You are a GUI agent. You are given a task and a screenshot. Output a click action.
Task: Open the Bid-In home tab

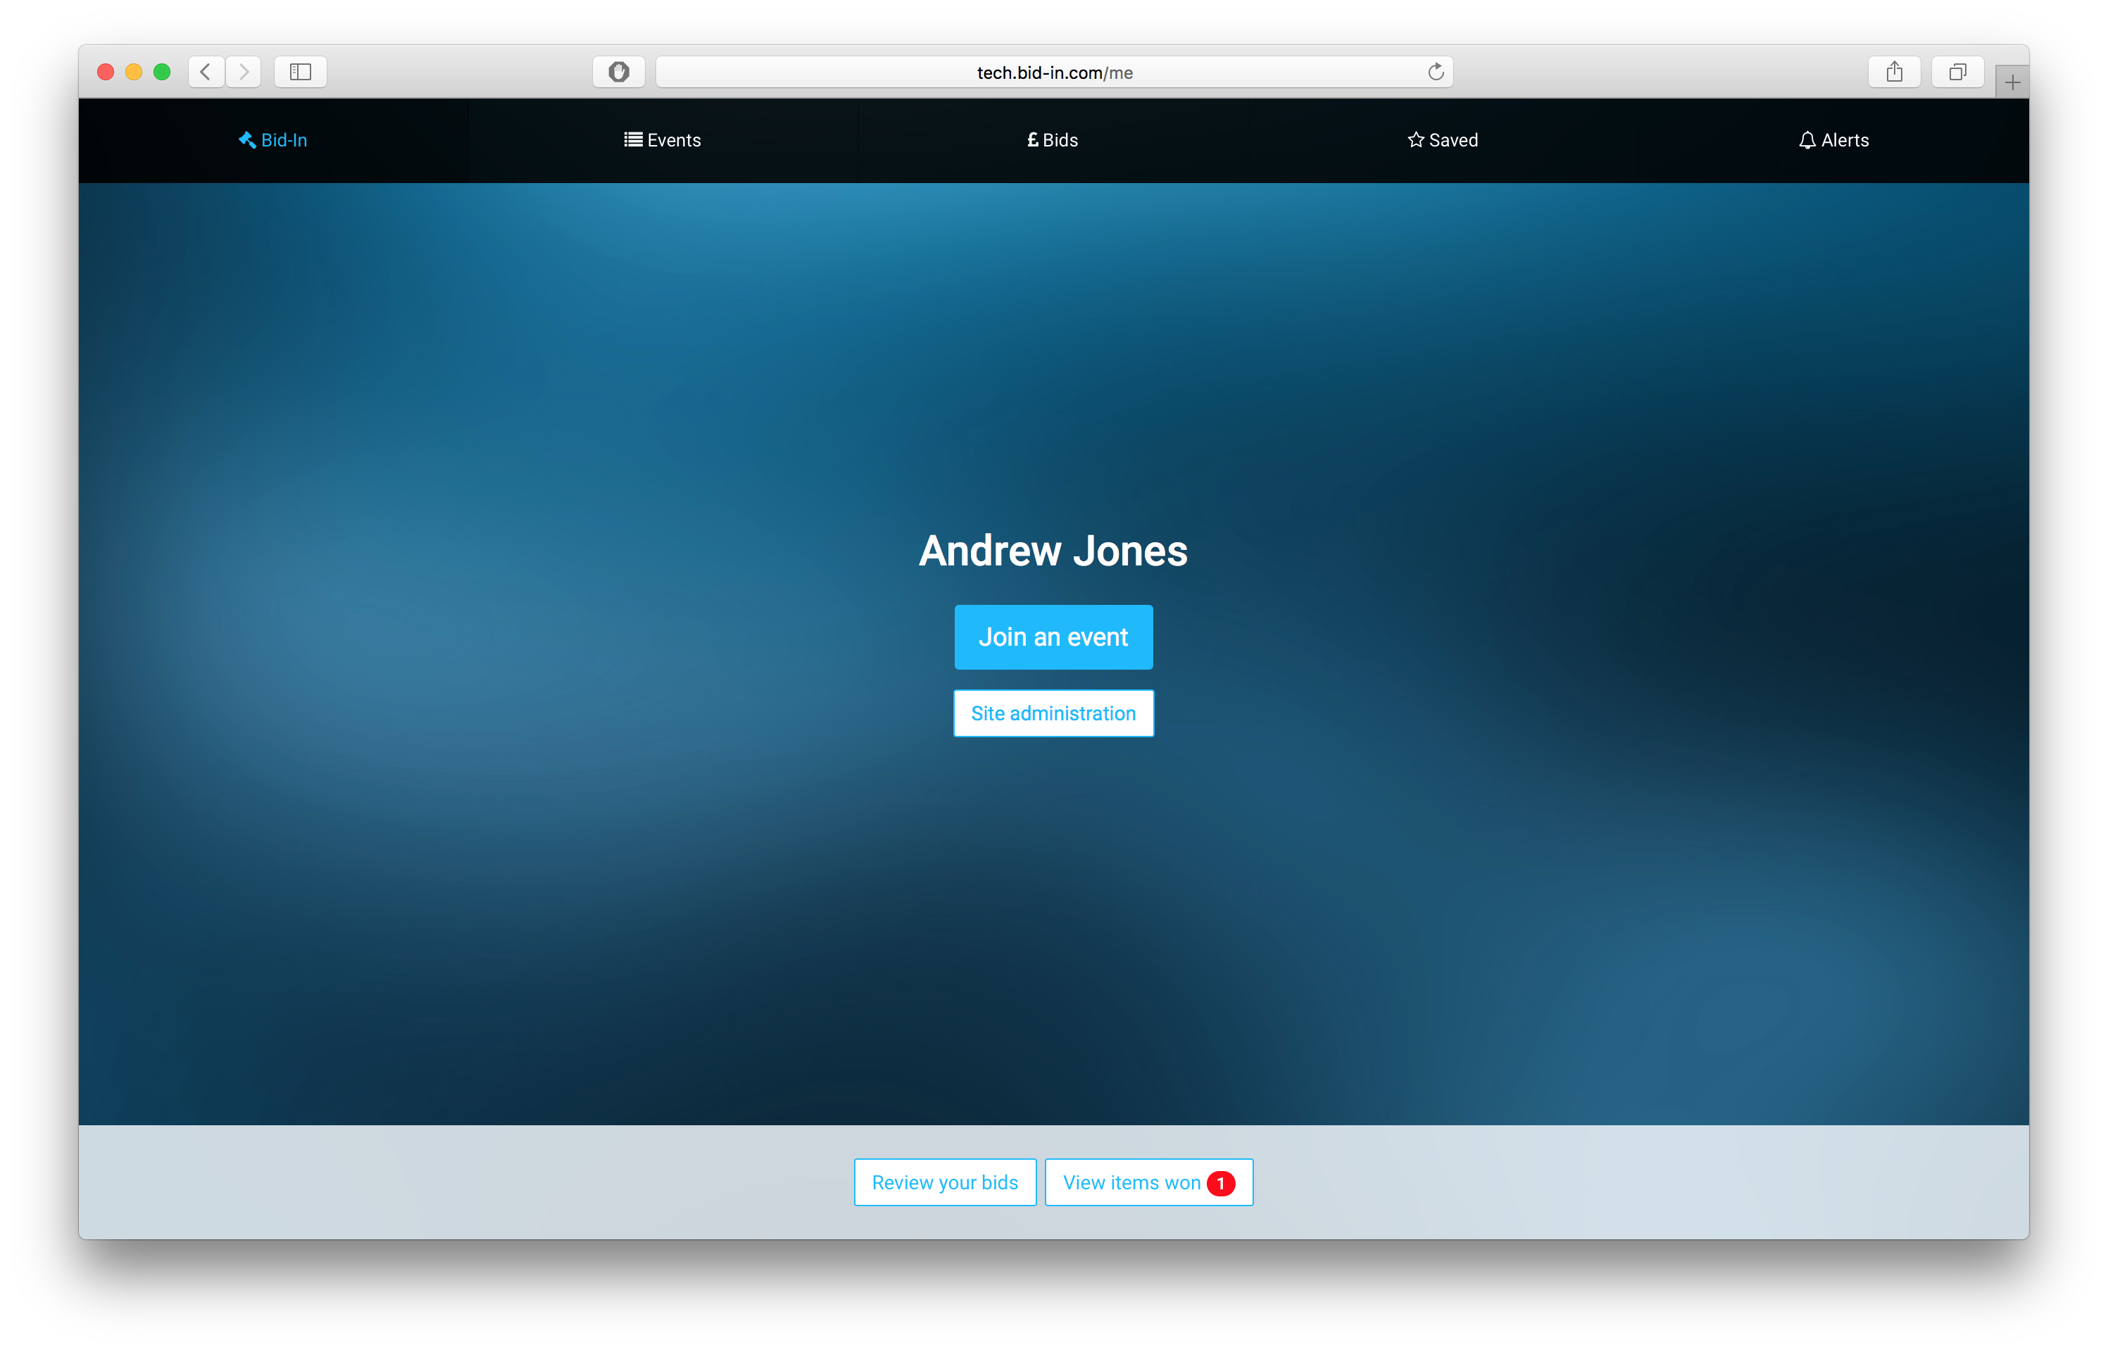[273, 140]
